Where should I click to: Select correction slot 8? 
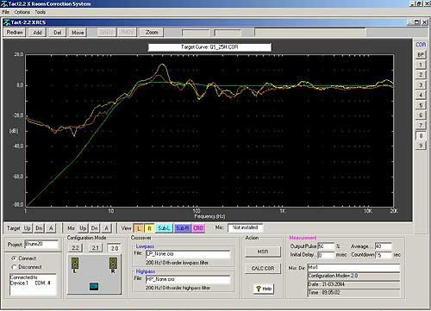click(x=421, y=135)
